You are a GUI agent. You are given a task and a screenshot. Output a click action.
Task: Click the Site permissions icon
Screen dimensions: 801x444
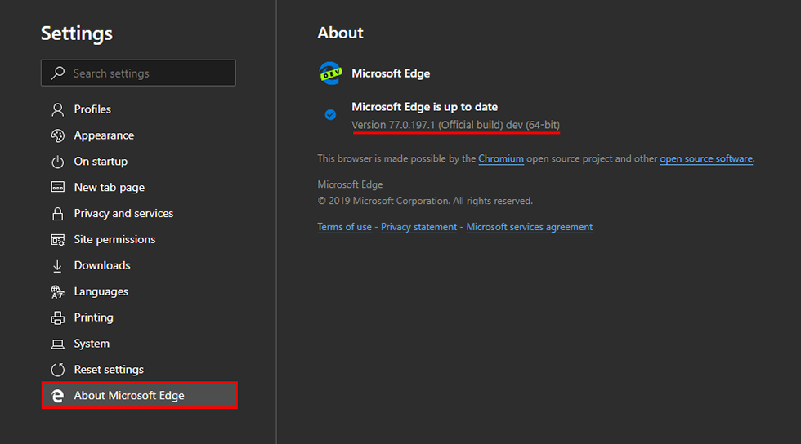(58, 240)
